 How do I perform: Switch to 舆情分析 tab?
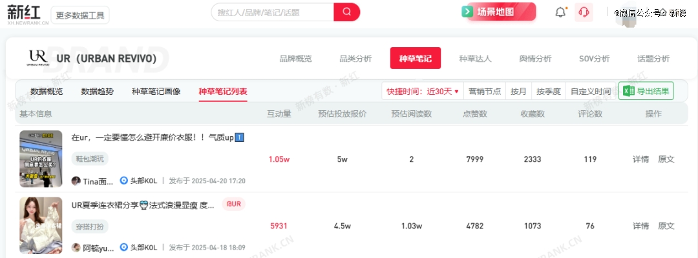click(x=536, y=59)
